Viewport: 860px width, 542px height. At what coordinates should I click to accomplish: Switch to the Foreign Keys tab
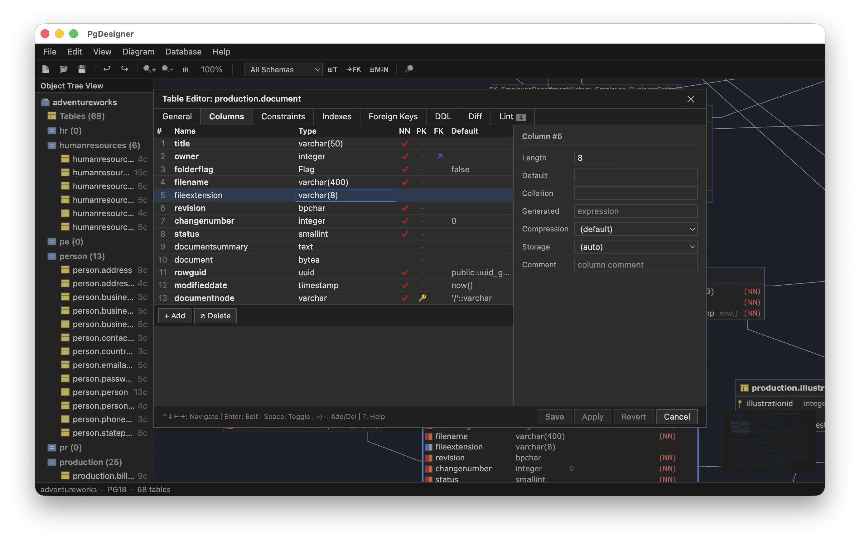393,116
